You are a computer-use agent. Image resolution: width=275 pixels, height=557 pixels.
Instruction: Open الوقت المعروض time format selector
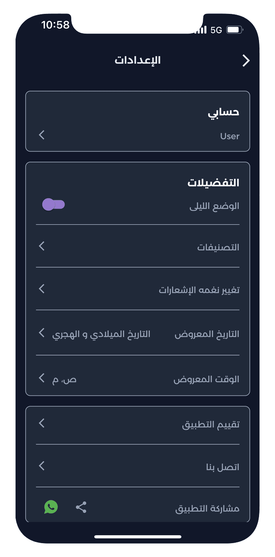coord(41,378)
